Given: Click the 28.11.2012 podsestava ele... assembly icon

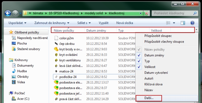Looking at the screenshot, I should [56, 82].
